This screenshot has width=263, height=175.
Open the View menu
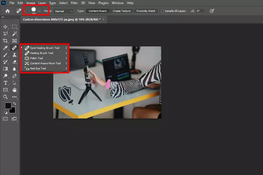(92, 3)
